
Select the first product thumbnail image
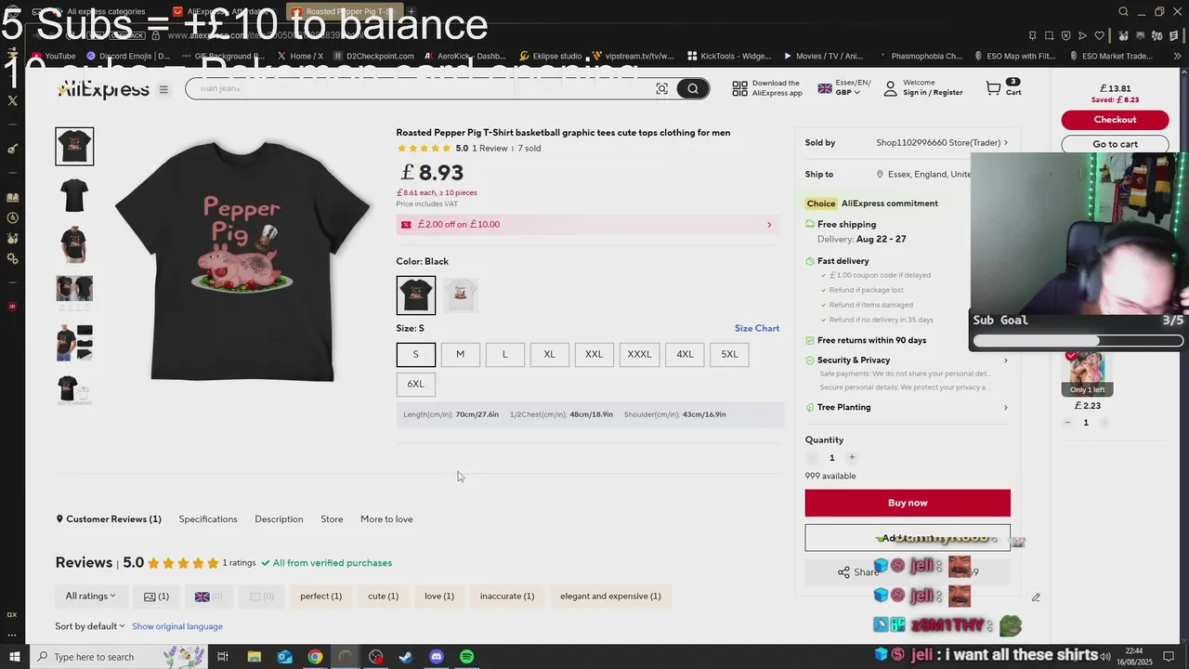point(74,146)
